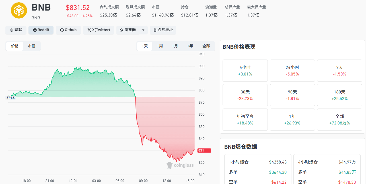
Task: Click the 市值 $1140.96亿 stat
Action: pos(163,11)
